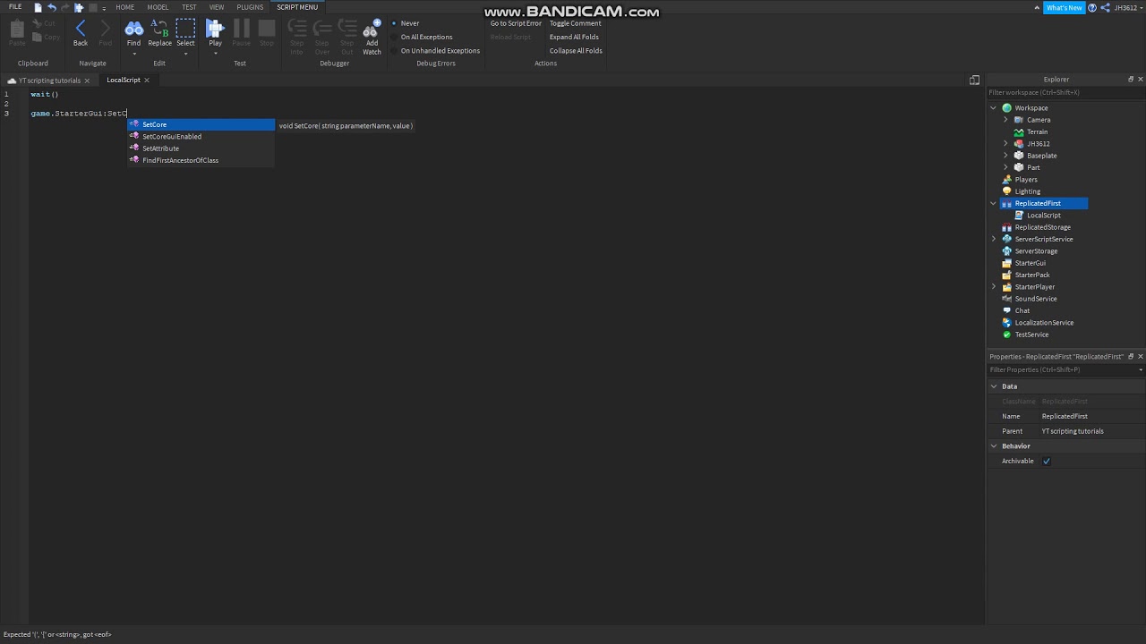Click Expand All Folds
1146x644 pixels.
(574, 37)
